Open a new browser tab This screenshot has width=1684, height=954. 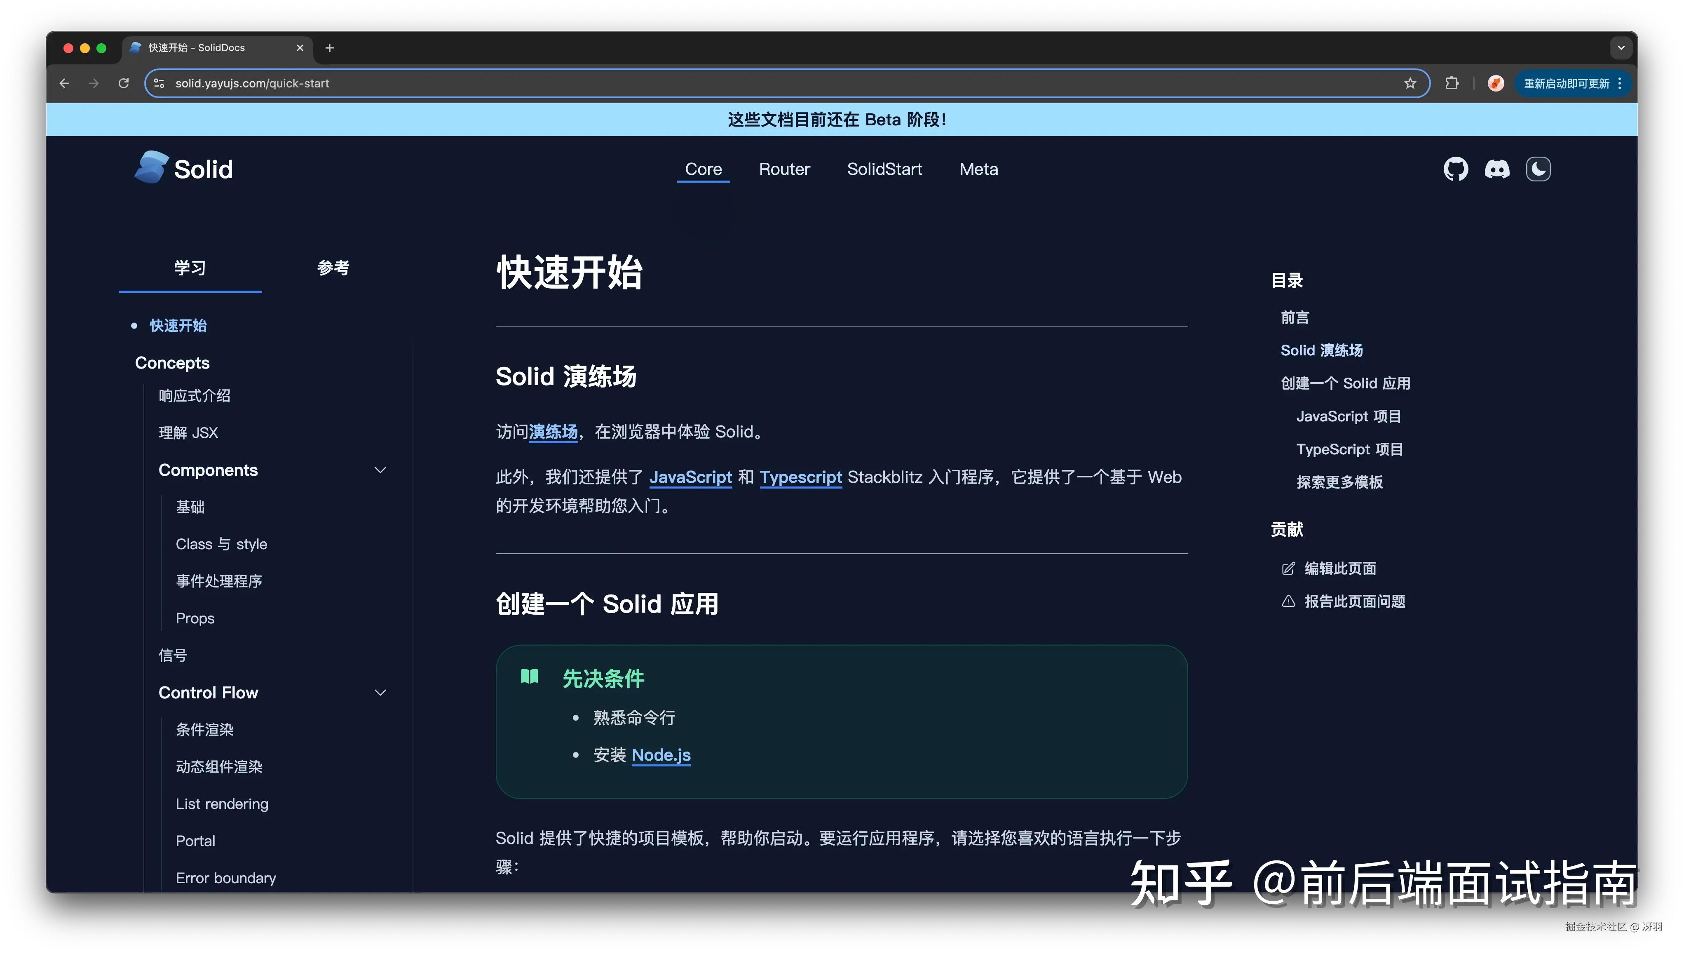tap(329, 48)
